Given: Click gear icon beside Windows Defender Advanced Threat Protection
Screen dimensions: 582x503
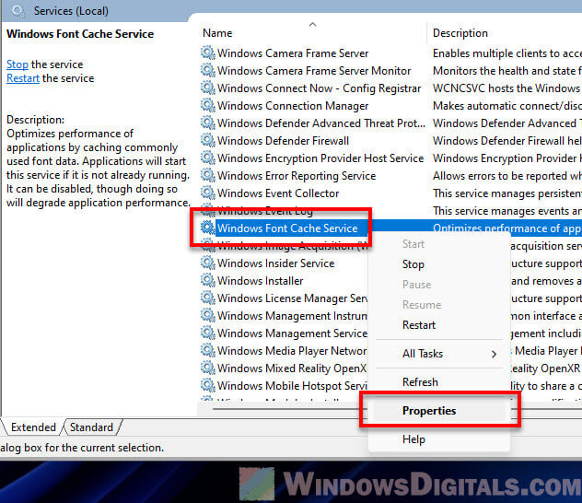Looking at the screenshot, I should tap(208, 123).
